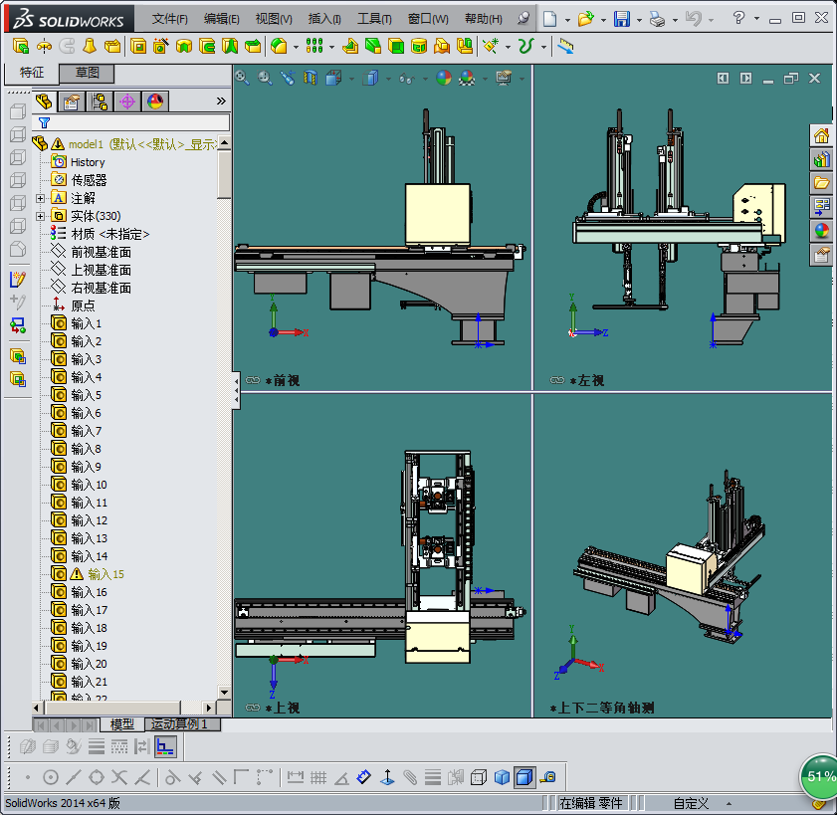This screenshot has height=815, width=837.
Task: Select the DimXpertManager crosshair icon
Action: point(126,101)
